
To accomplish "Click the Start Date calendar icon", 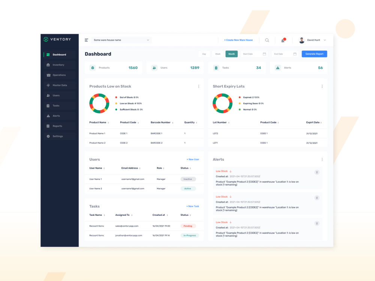I will 264,54.
